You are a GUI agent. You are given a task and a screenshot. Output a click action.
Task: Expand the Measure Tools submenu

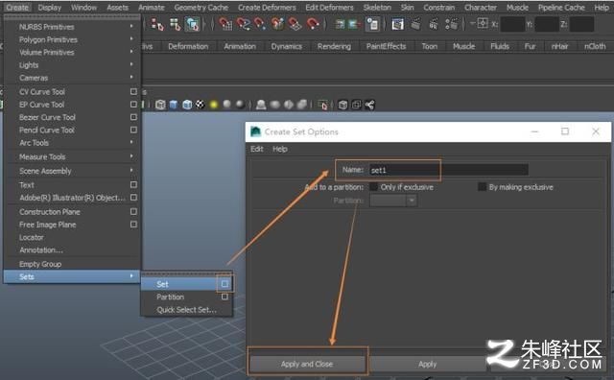tap(71, 156)
